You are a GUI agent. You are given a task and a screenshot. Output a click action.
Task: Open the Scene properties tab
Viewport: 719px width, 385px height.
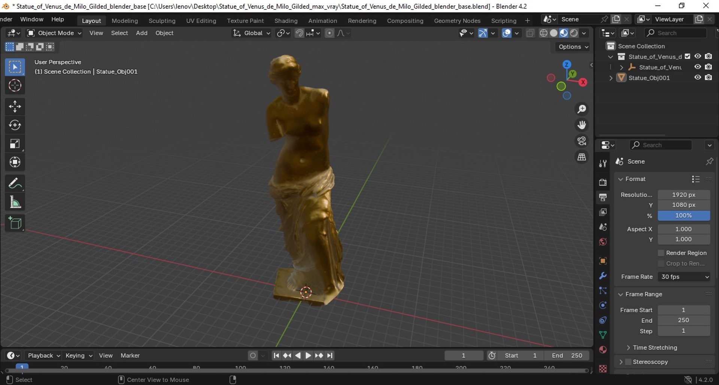point(603,227)
